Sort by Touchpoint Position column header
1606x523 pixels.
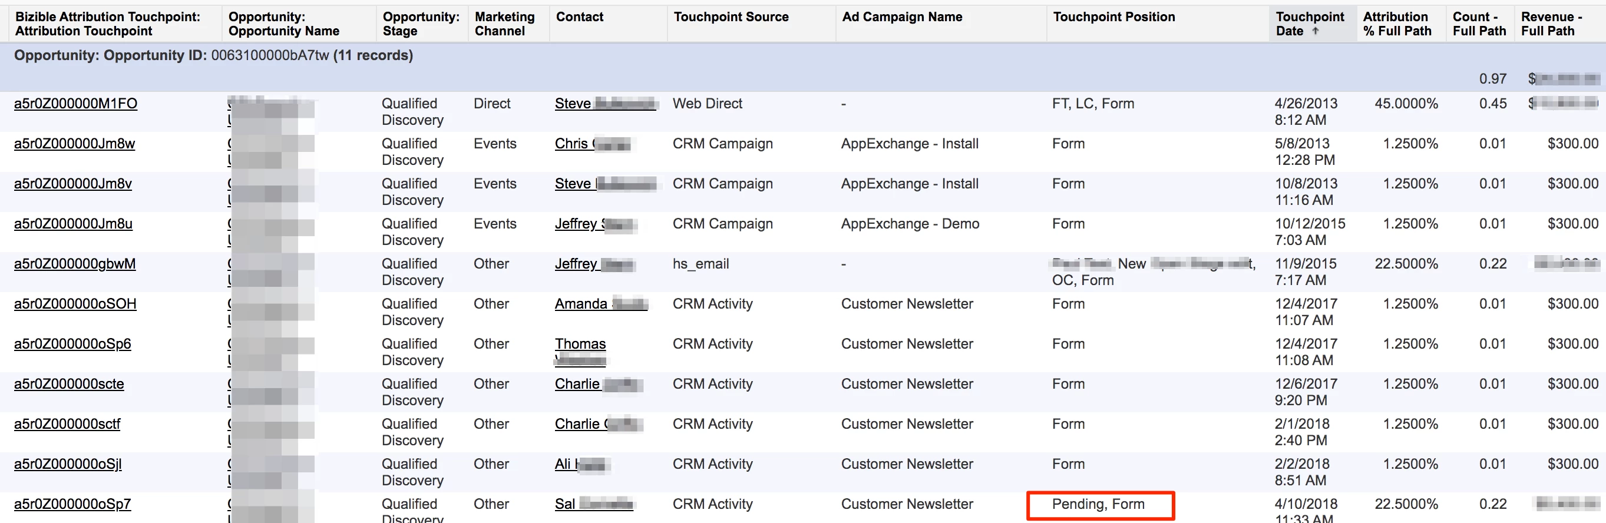[x=1113, y=17]
